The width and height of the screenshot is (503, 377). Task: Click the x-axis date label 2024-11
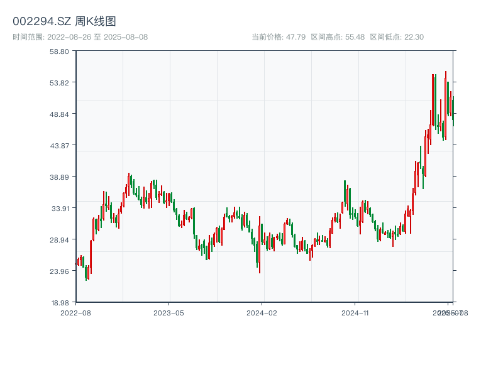[355, 313]
